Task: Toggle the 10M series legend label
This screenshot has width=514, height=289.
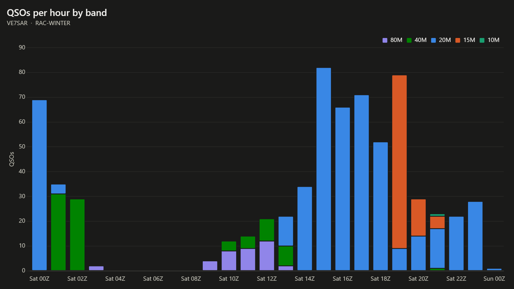Action: (493, 40)
